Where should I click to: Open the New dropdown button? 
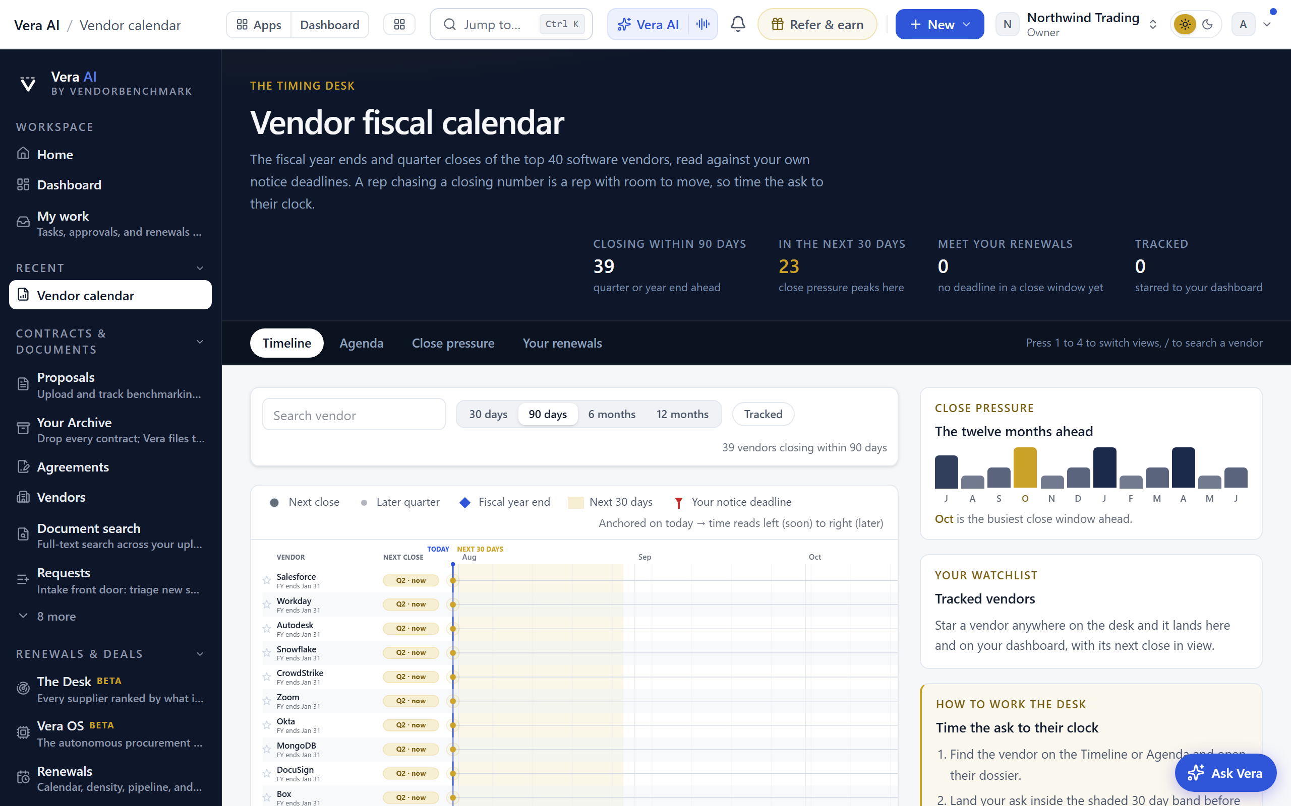[940, 25]
